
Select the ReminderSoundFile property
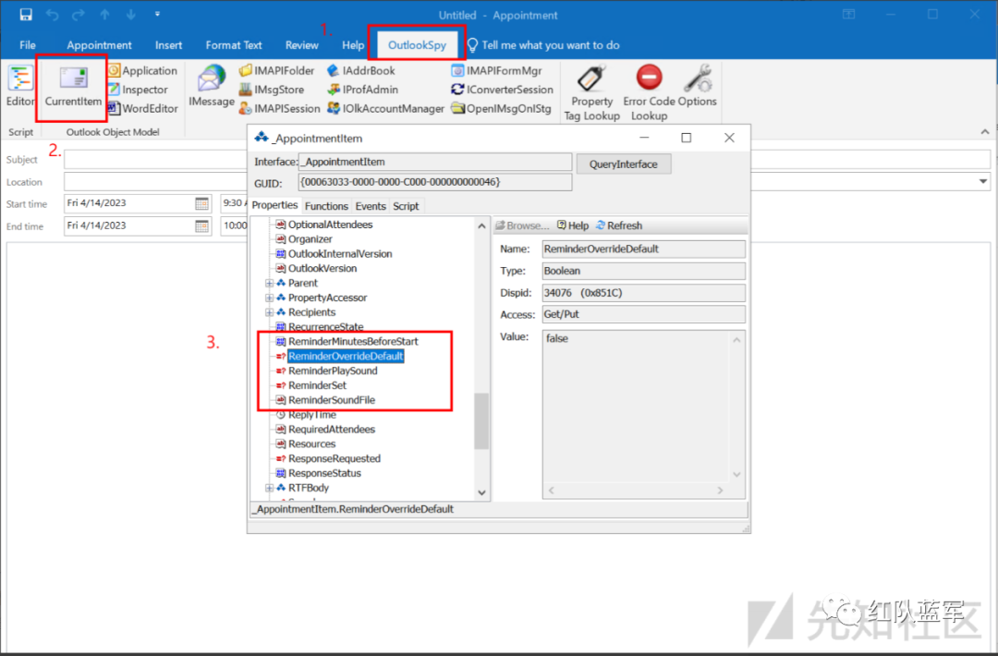[x=332, y=400]
